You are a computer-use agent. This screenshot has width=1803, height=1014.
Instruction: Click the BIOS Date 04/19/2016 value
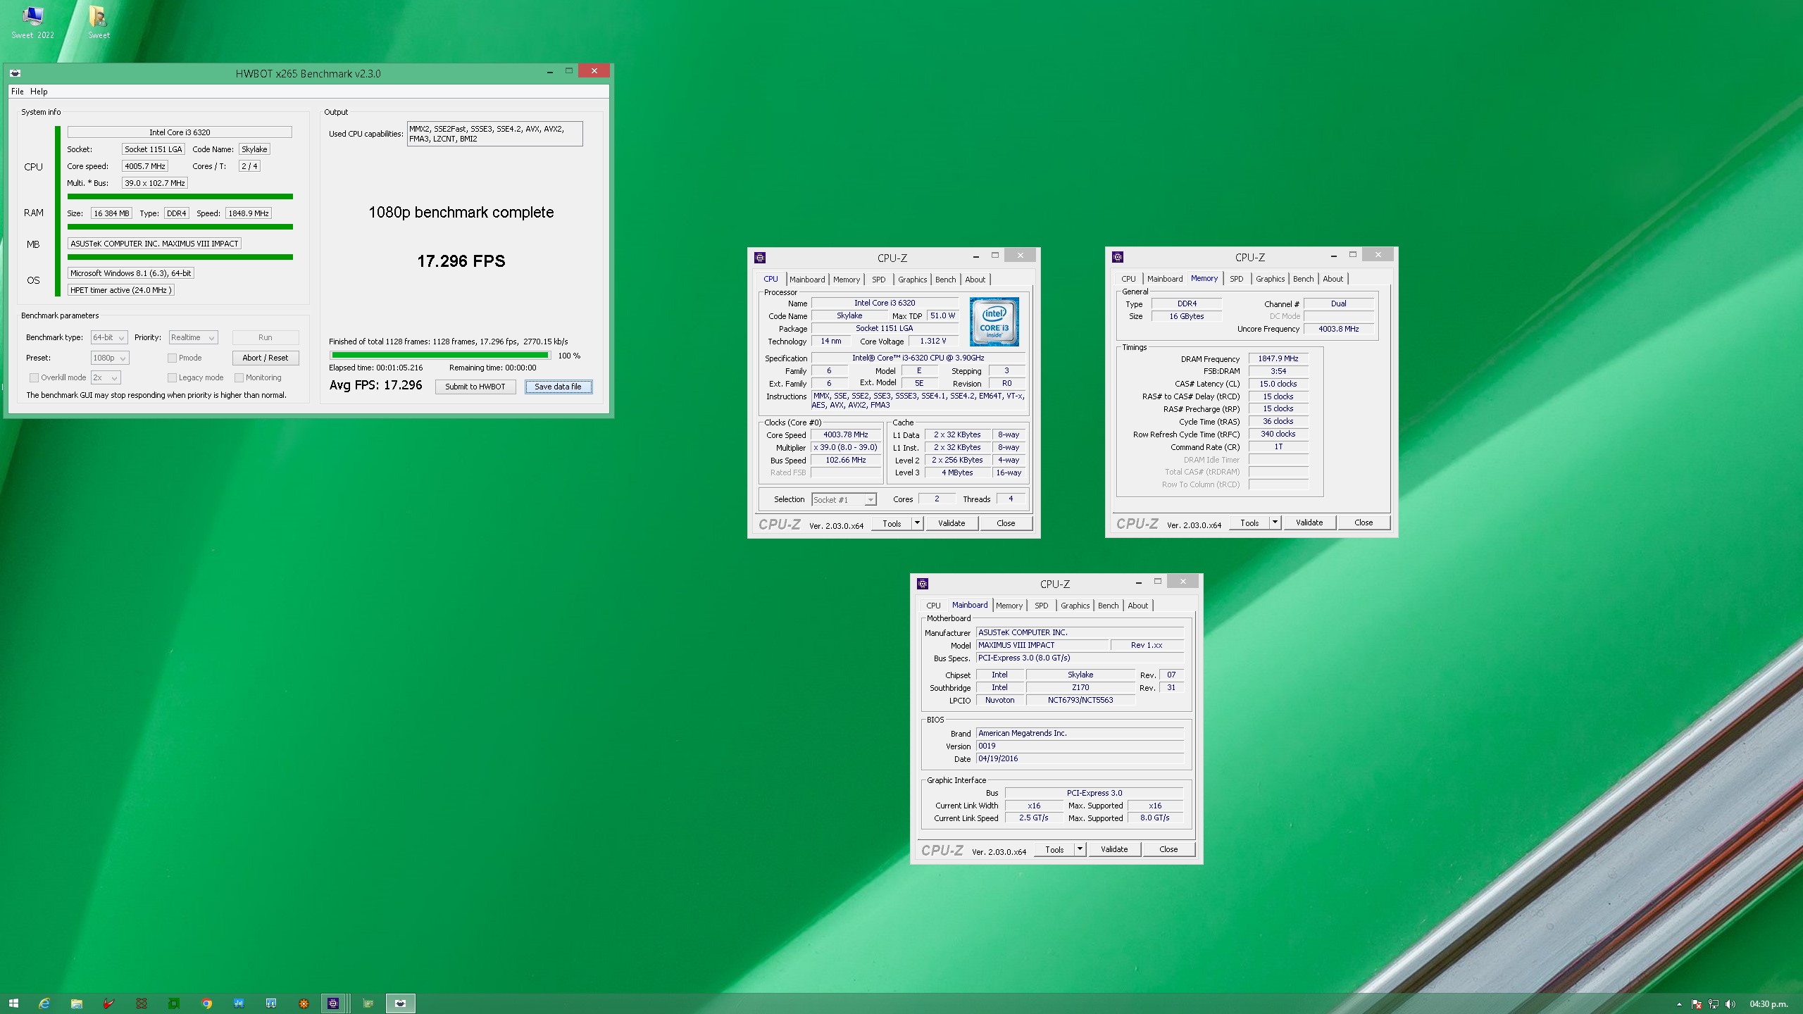tap(1080, 758)
